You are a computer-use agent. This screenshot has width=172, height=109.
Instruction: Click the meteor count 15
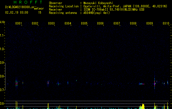pyautogui.click(x=40, y=13)
